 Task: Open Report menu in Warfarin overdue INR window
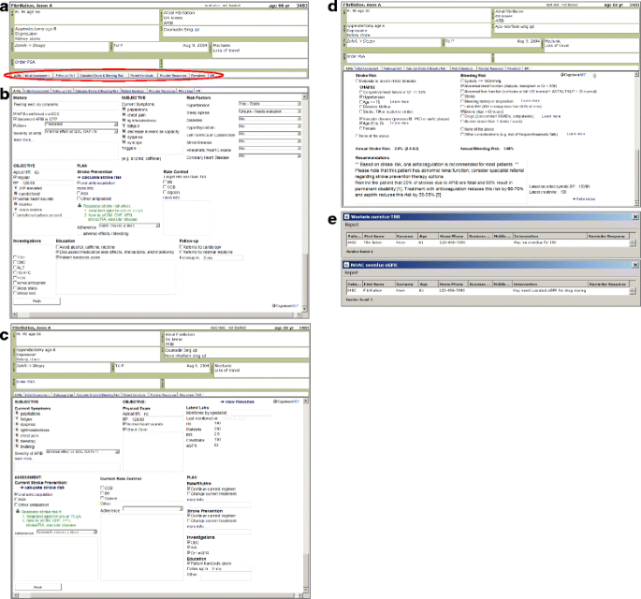pos(352,225)
